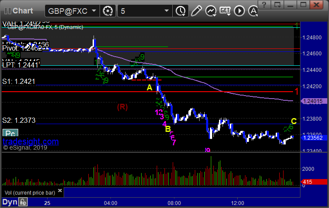Select the Vol (current price bar) label
The image size is (329, 208).
tap(30, 193)
